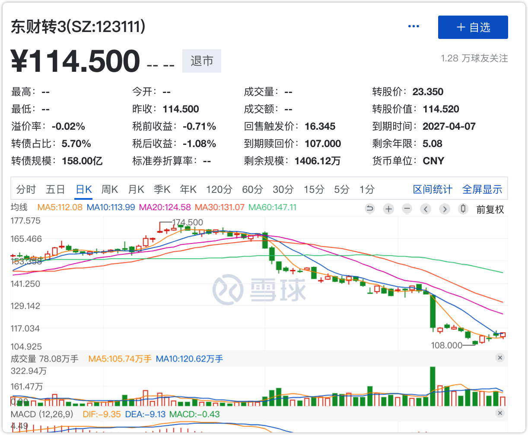Viewport: 528px width, 435px height.
Task: Click the 退市 delisted status badge
Action: coord(202,61)
